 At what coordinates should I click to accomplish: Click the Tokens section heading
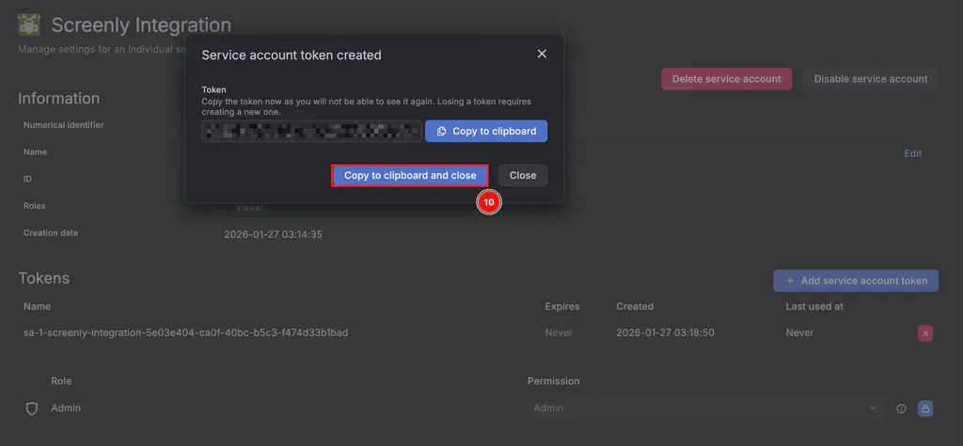(x=43, y=279)
